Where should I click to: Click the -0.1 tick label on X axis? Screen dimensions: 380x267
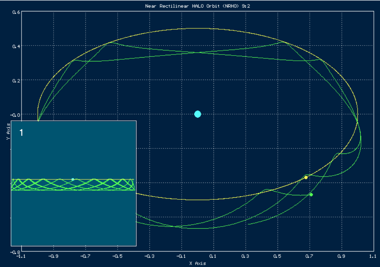tap(181, 257)
